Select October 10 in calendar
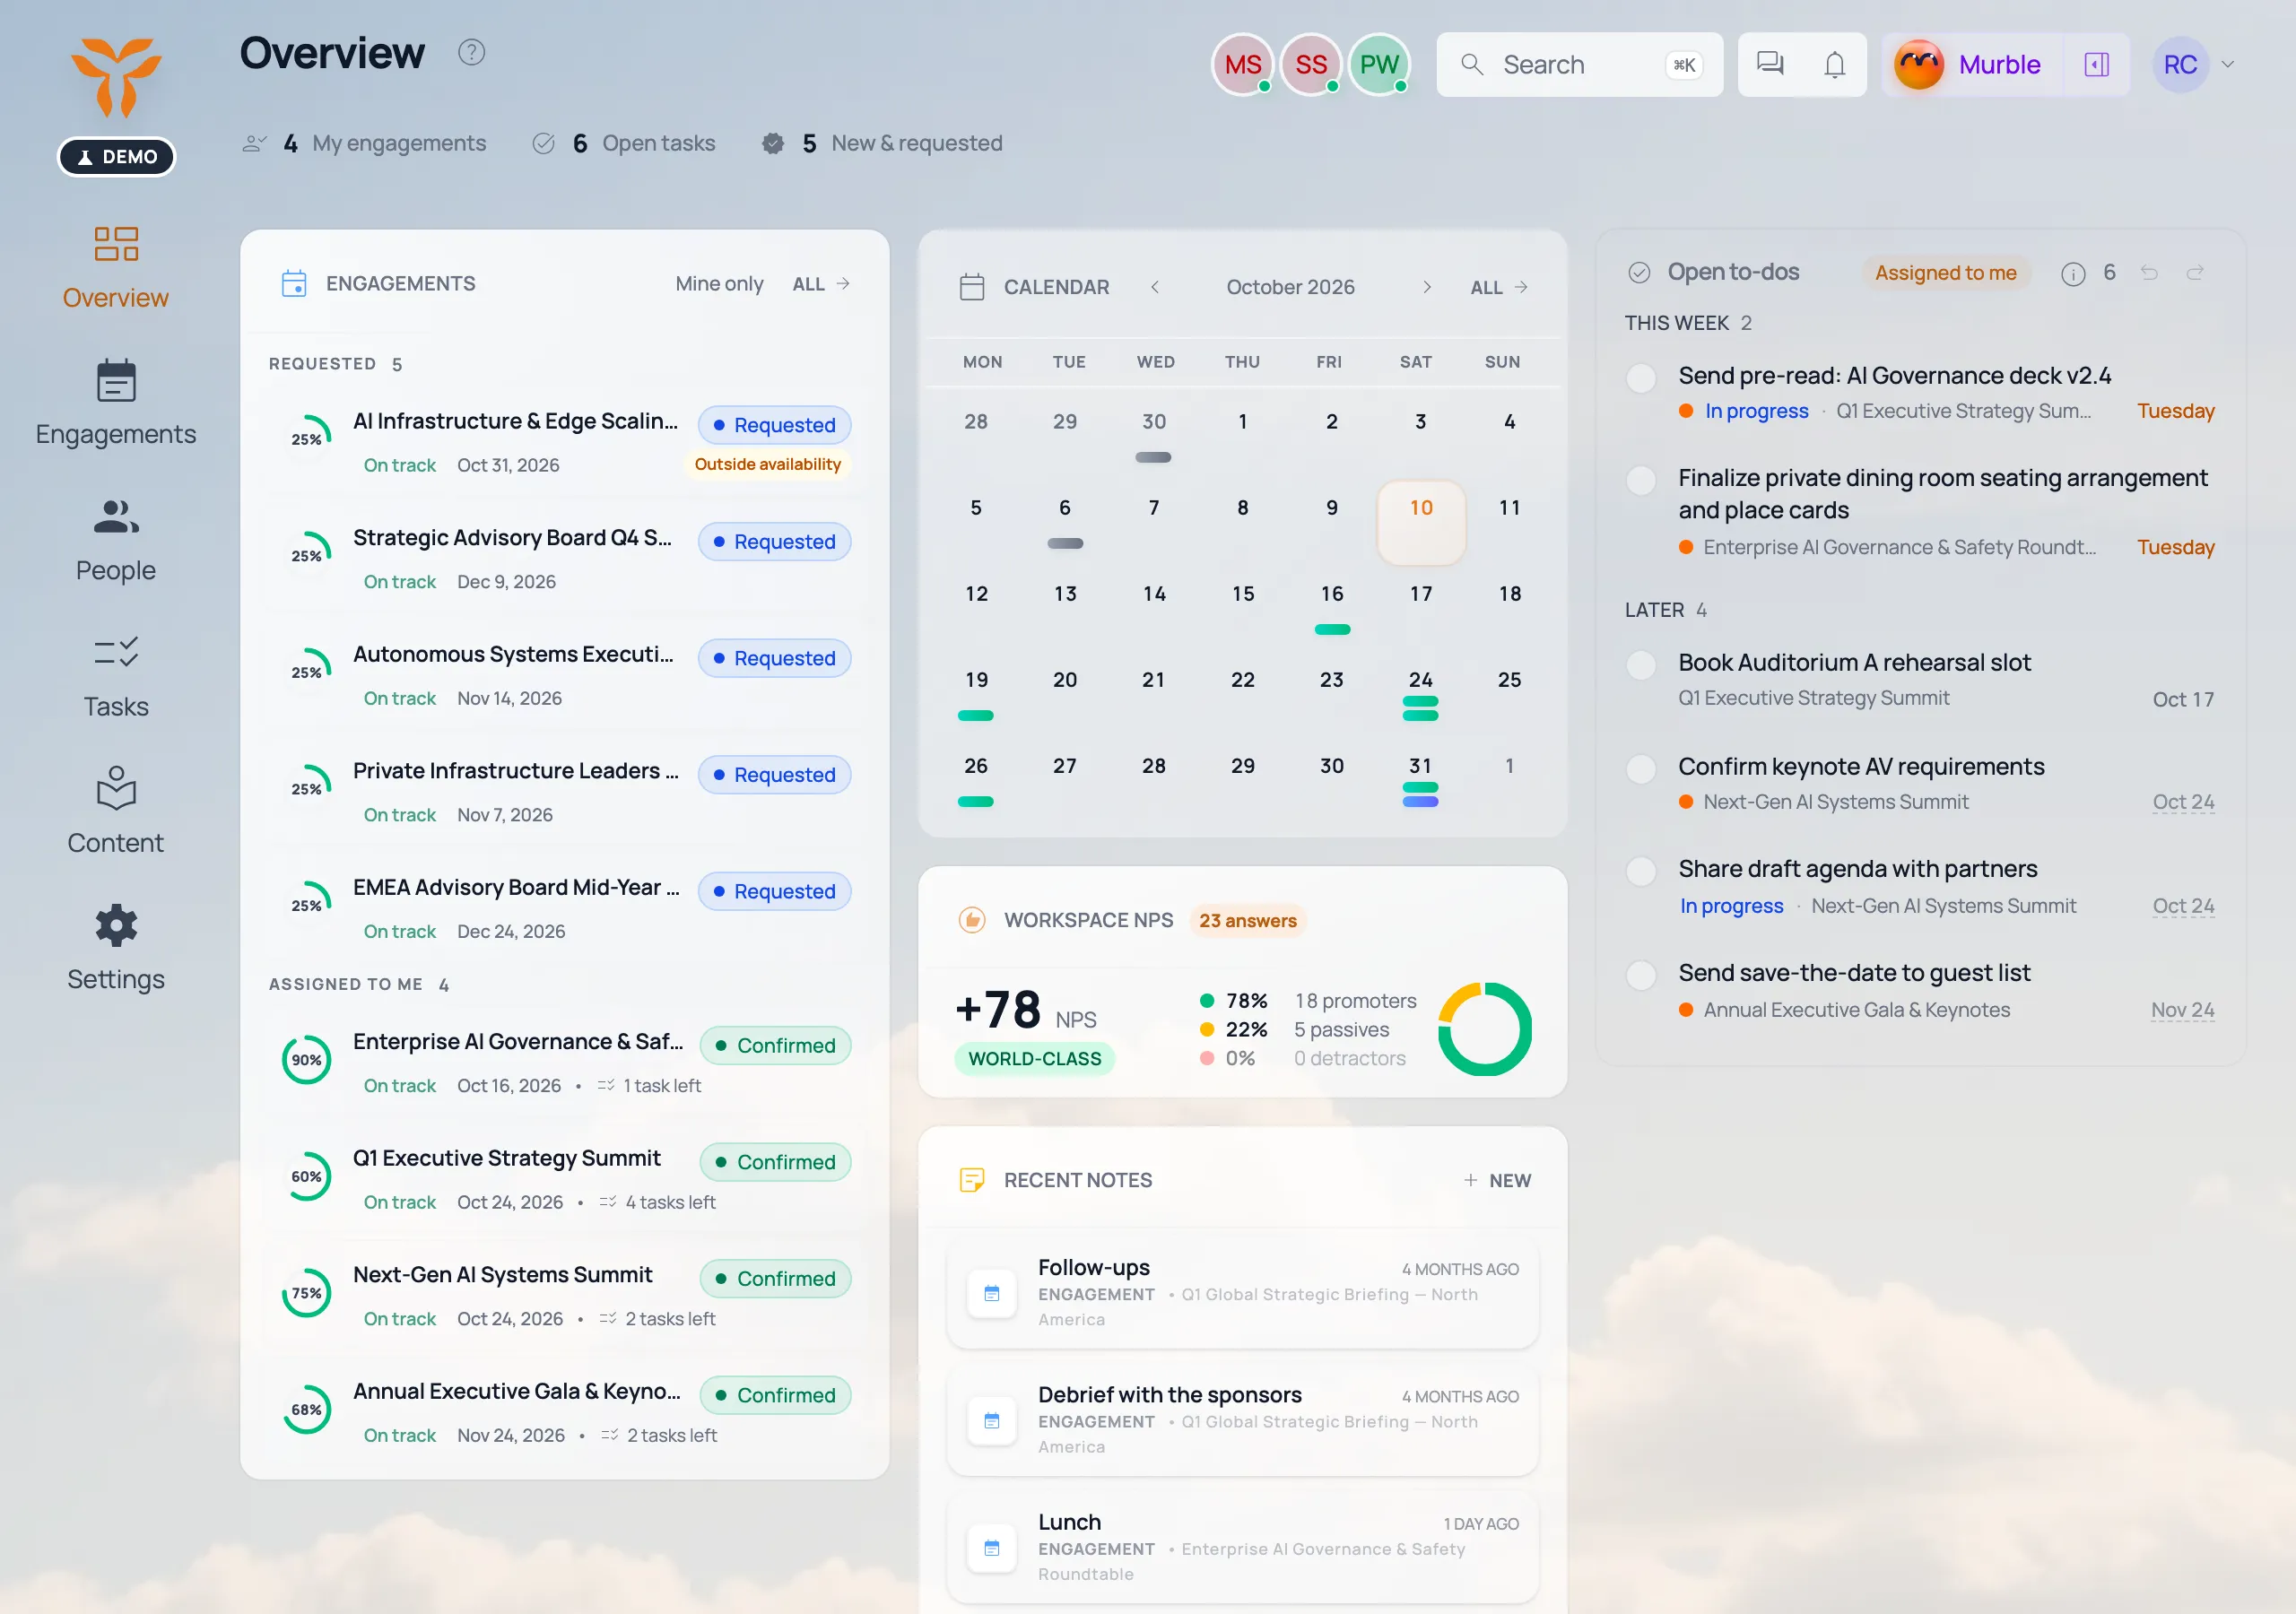 [1421, 523]
